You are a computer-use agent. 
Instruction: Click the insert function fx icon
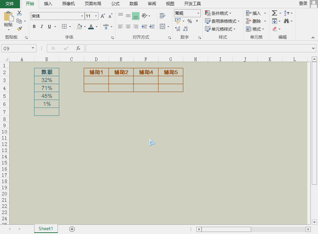tap(78, 48)
